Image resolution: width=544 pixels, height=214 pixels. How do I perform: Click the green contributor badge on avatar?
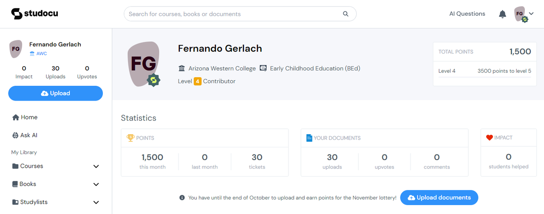[153, 80]
